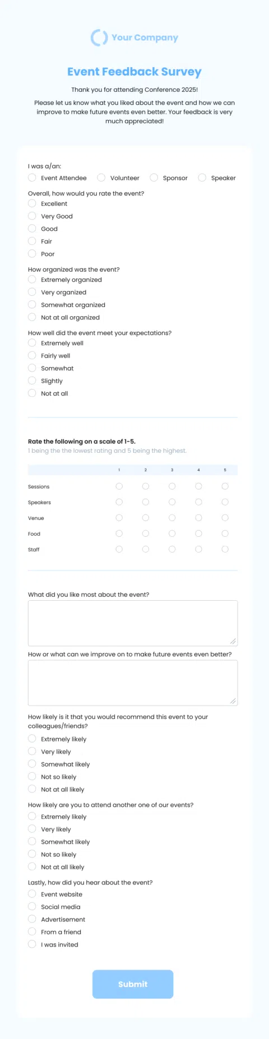This screenshot has height=1039, width=269.
Task: Click the 'What did you like most' text box
Action: coord(133,623)
